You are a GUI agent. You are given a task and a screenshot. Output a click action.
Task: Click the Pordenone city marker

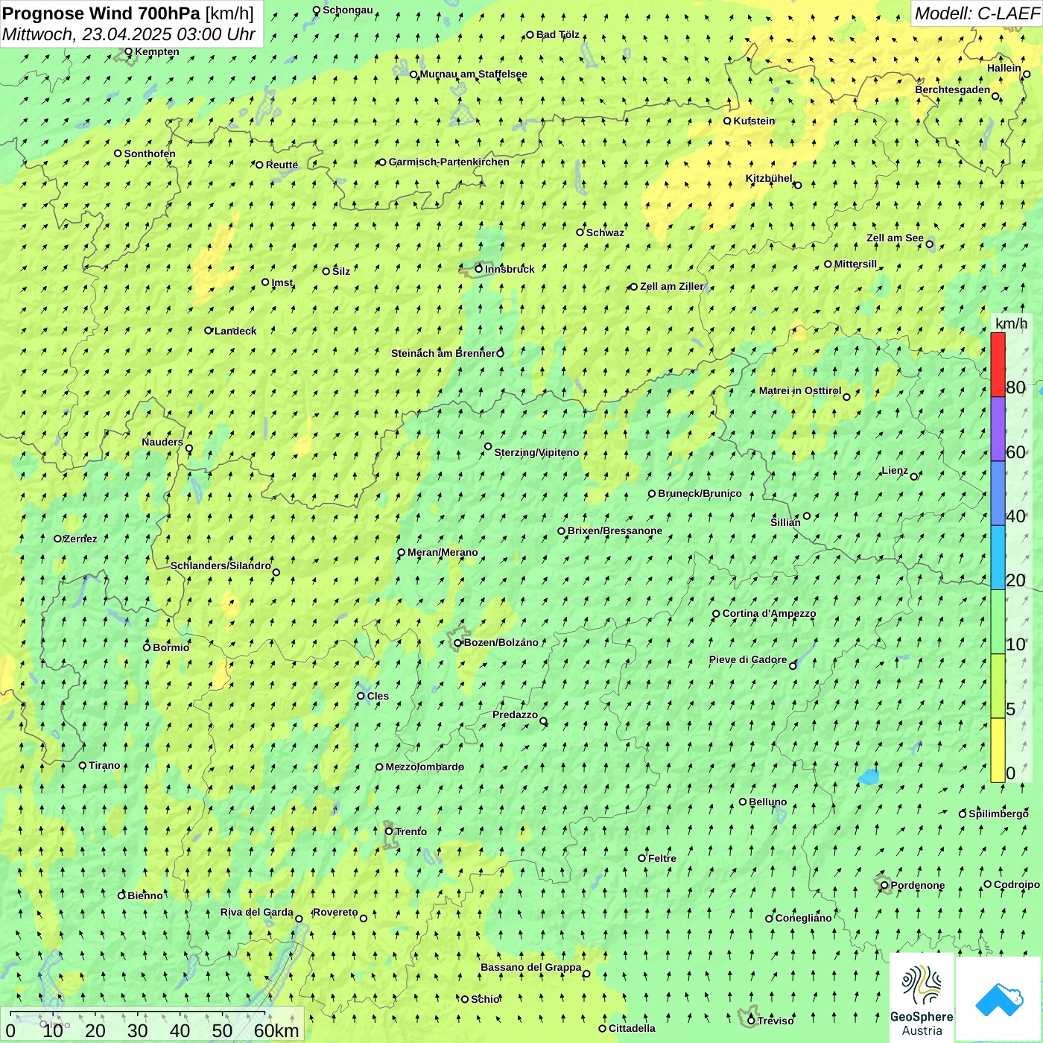(x=885, y=886)
